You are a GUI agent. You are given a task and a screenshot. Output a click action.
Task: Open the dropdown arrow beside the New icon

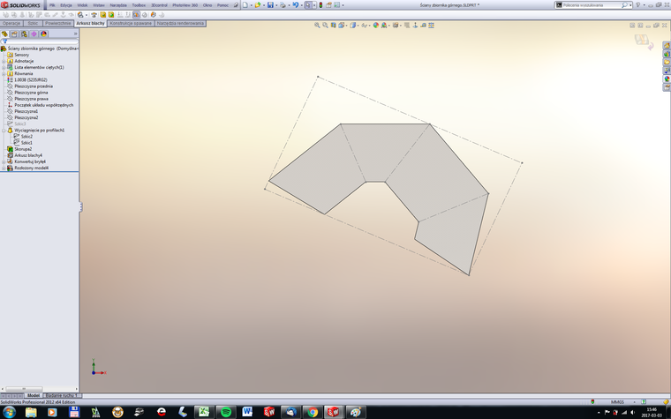[252, 5]
